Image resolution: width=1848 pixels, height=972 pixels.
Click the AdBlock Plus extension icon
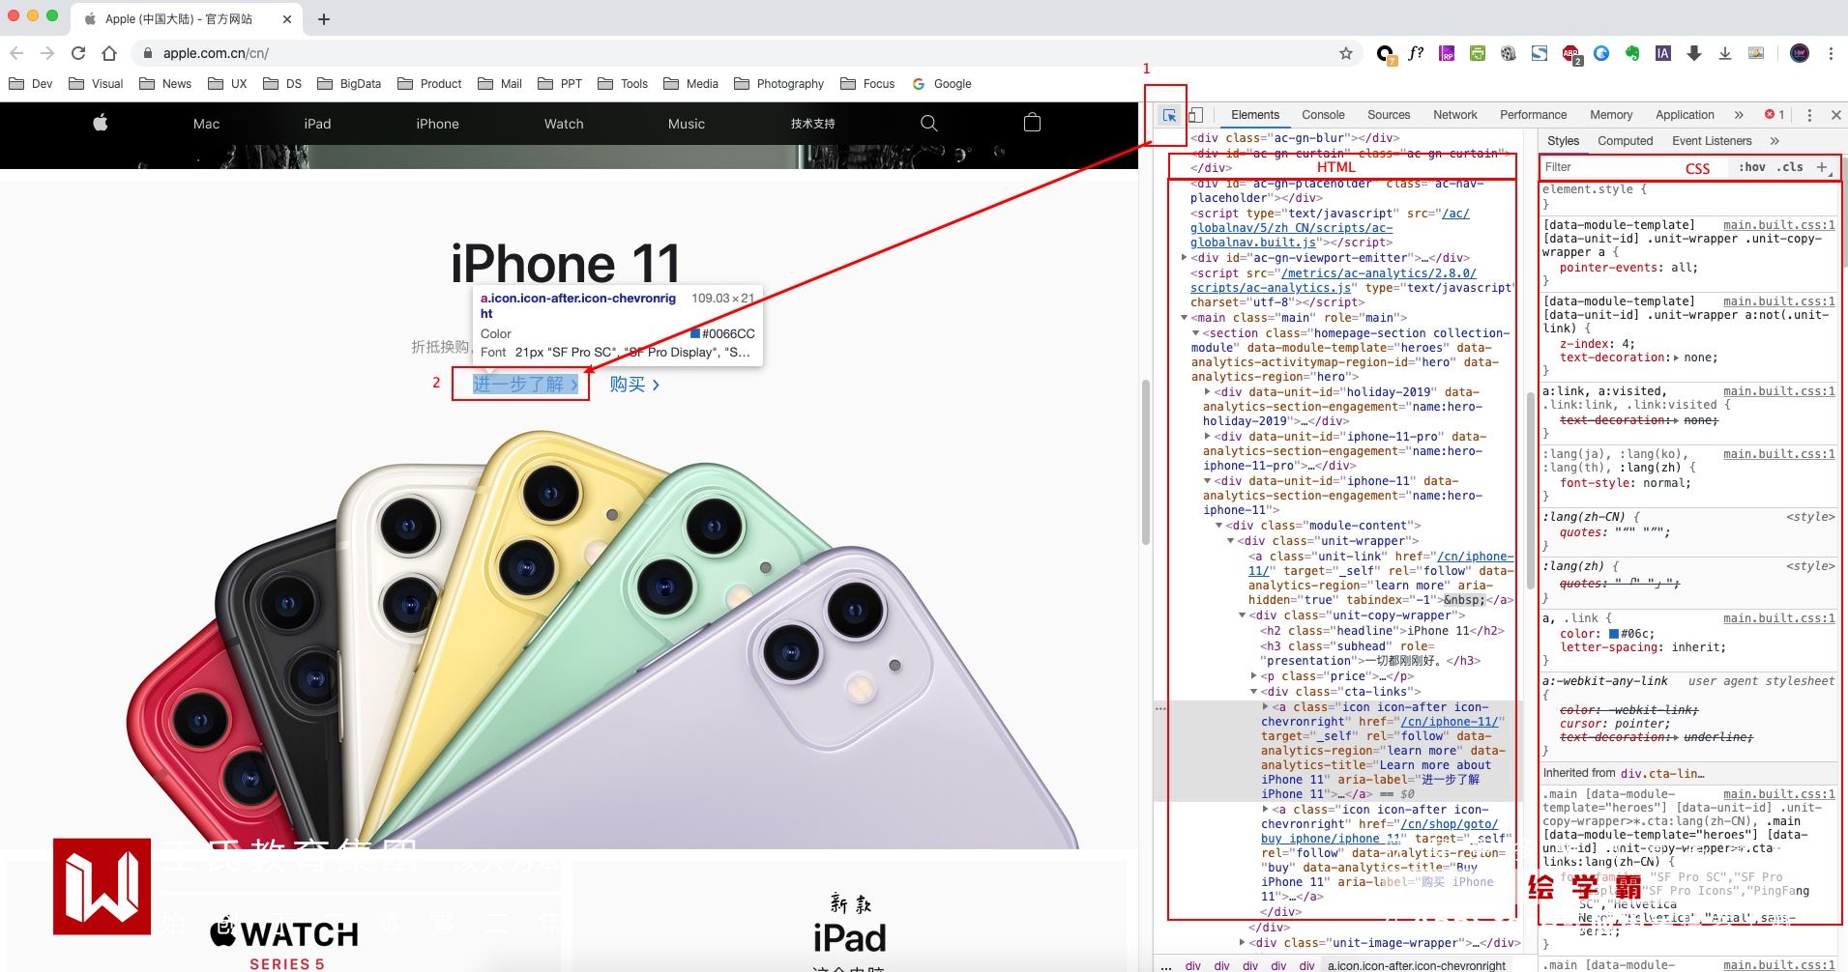1571,54
